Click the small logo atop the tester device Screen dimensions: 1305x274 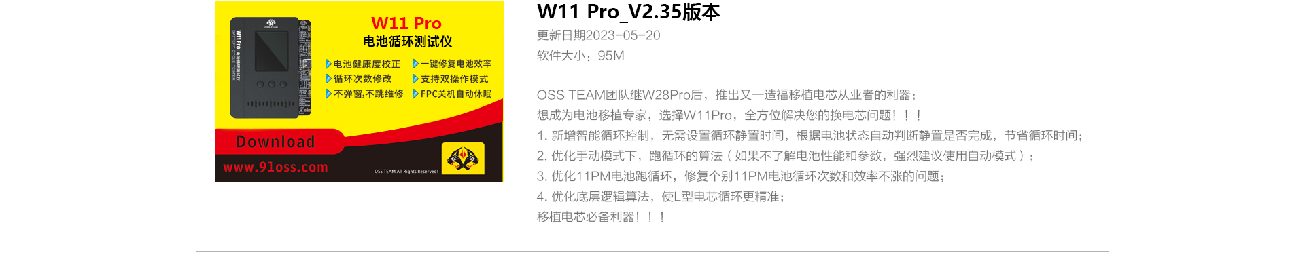click(271, 23)
